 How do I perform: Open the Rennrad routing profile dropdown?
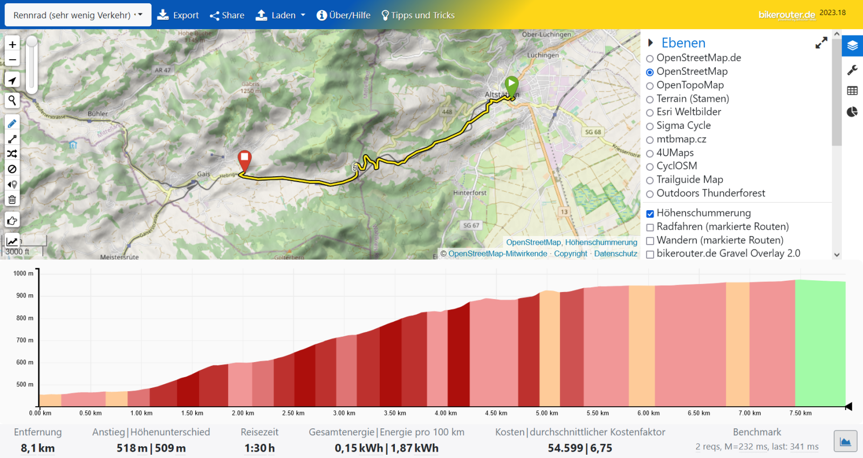pos(78,15)
